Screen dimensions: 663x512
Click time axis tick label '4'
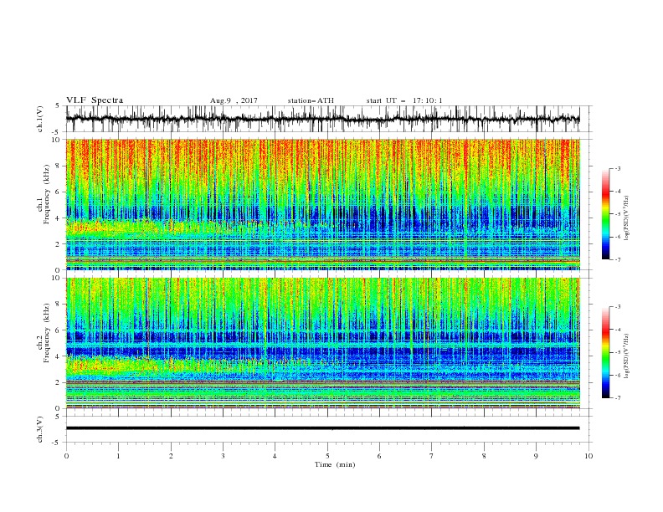coord(275,456)
